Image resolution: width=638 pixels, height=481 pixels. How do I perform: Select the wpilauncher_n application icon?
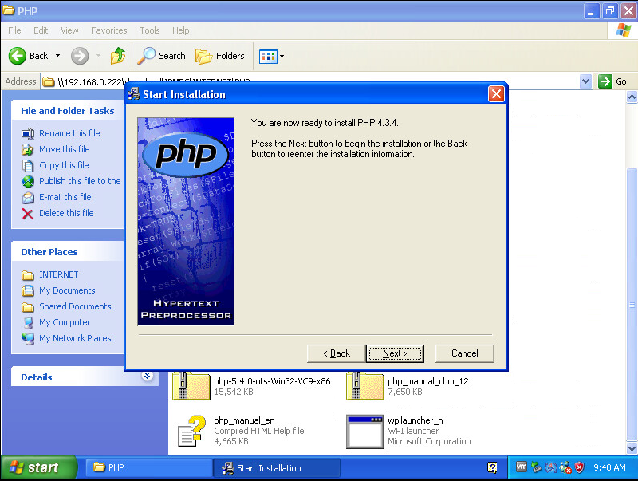364,431
